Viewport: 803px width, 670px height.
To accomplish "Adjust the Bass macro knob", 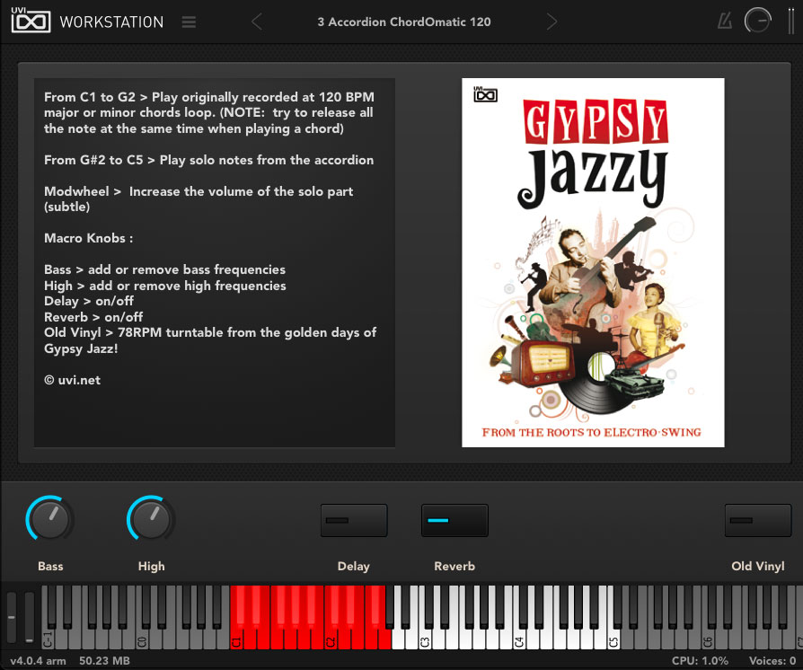I will (x=50, y=519).
